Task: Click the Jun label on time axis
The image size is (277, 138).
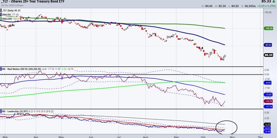Action: (91, 136)
